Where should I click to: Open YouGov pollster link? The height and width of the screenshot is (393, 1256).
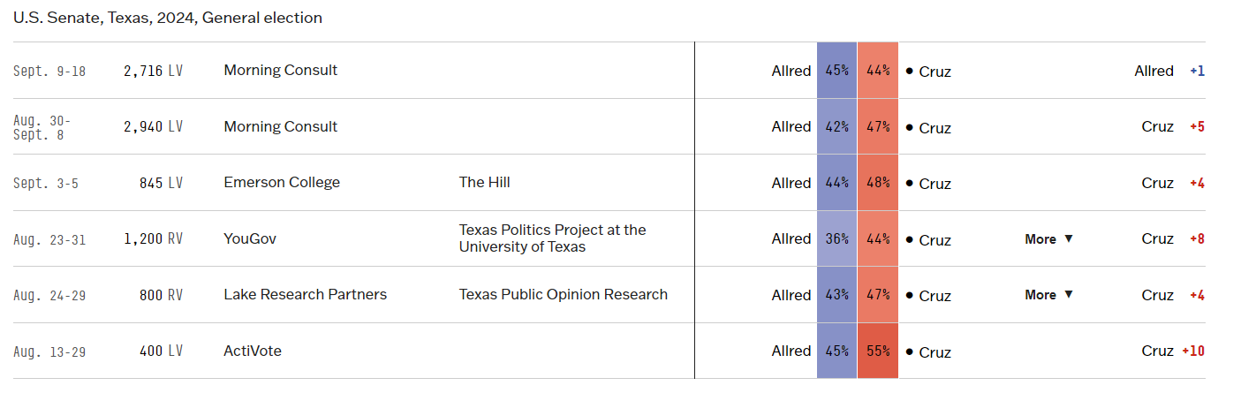tap(250, 239)
